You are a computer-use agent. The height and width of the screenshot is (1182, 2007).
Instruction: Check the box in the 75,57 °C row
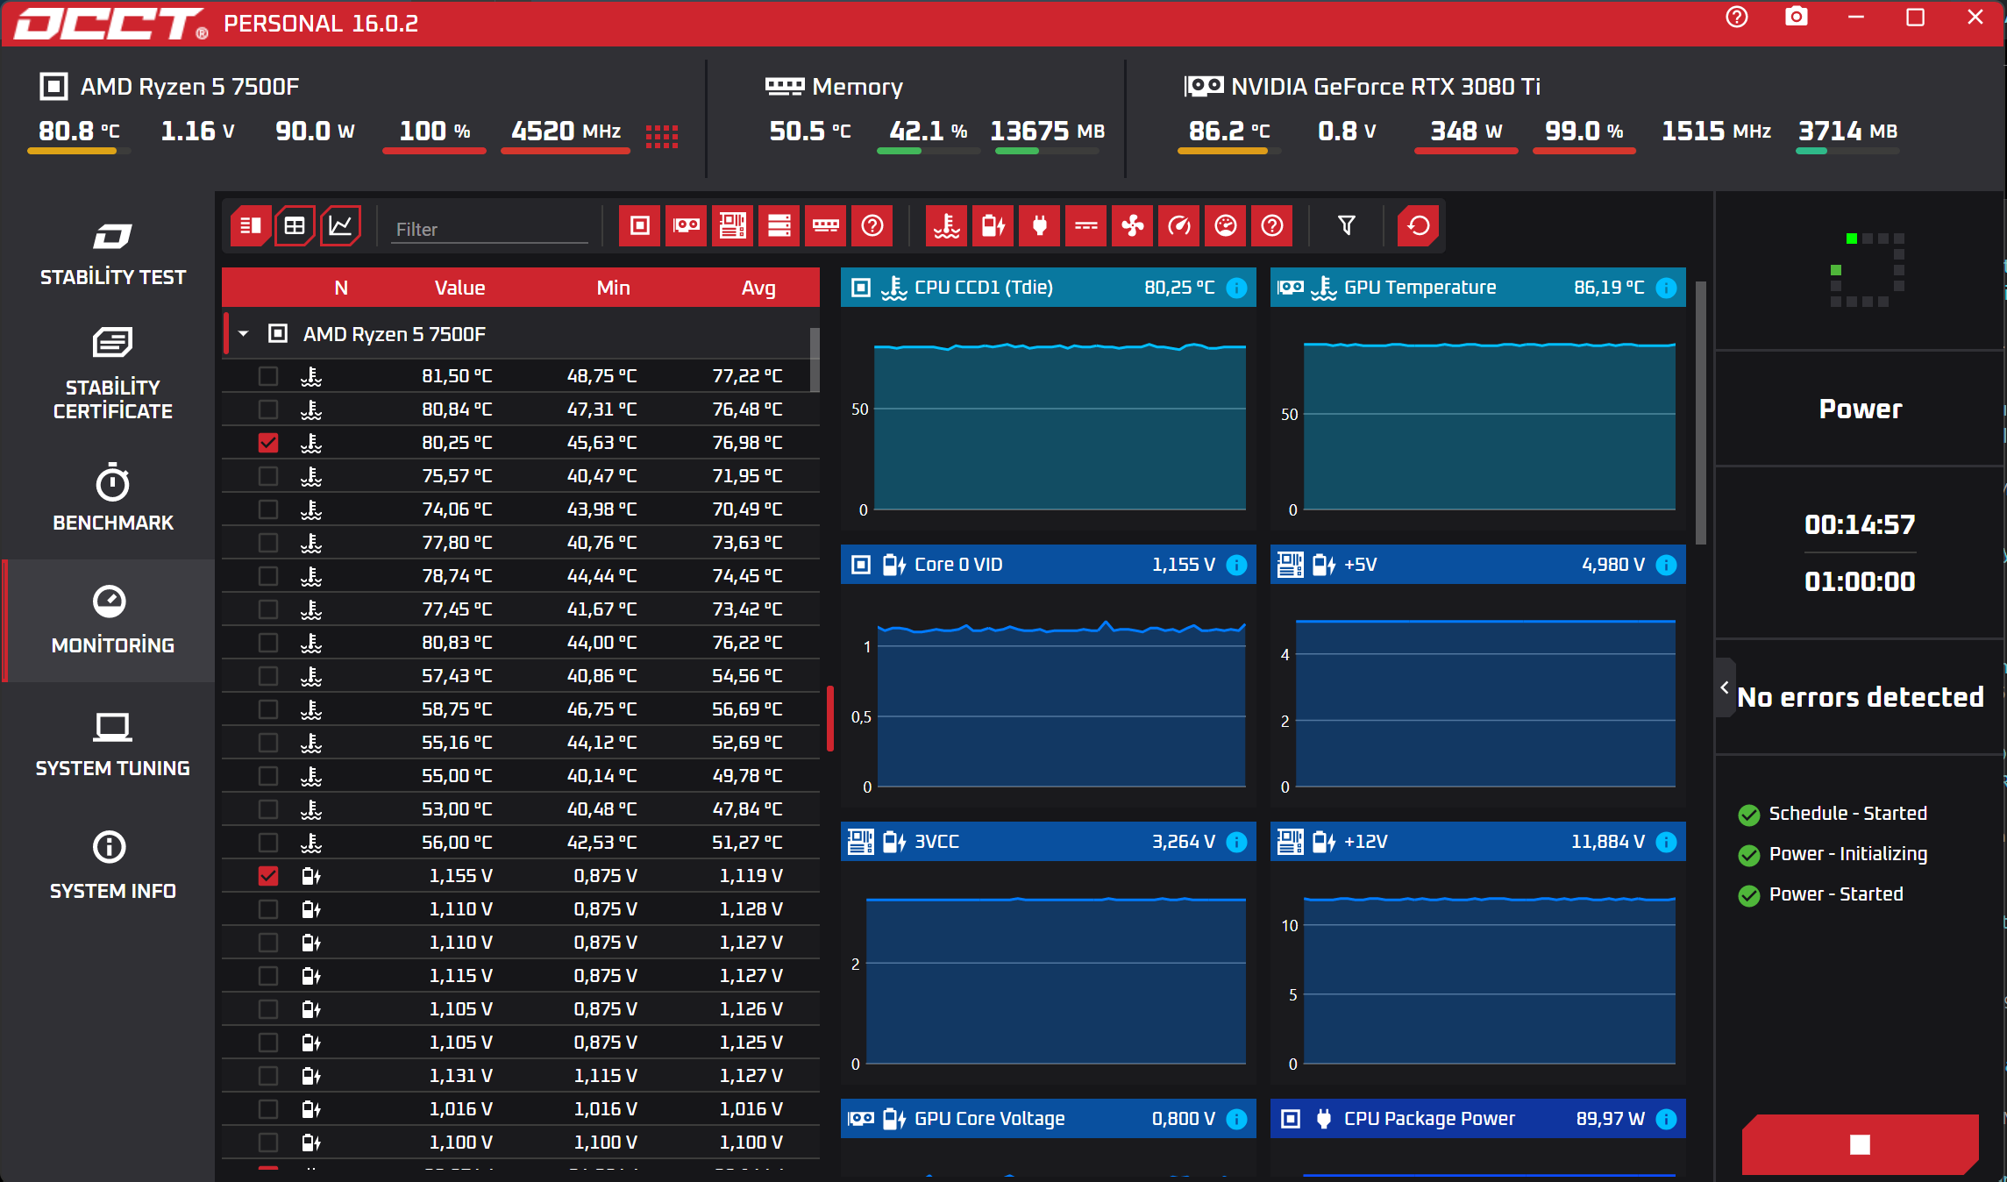click(268, 476)
